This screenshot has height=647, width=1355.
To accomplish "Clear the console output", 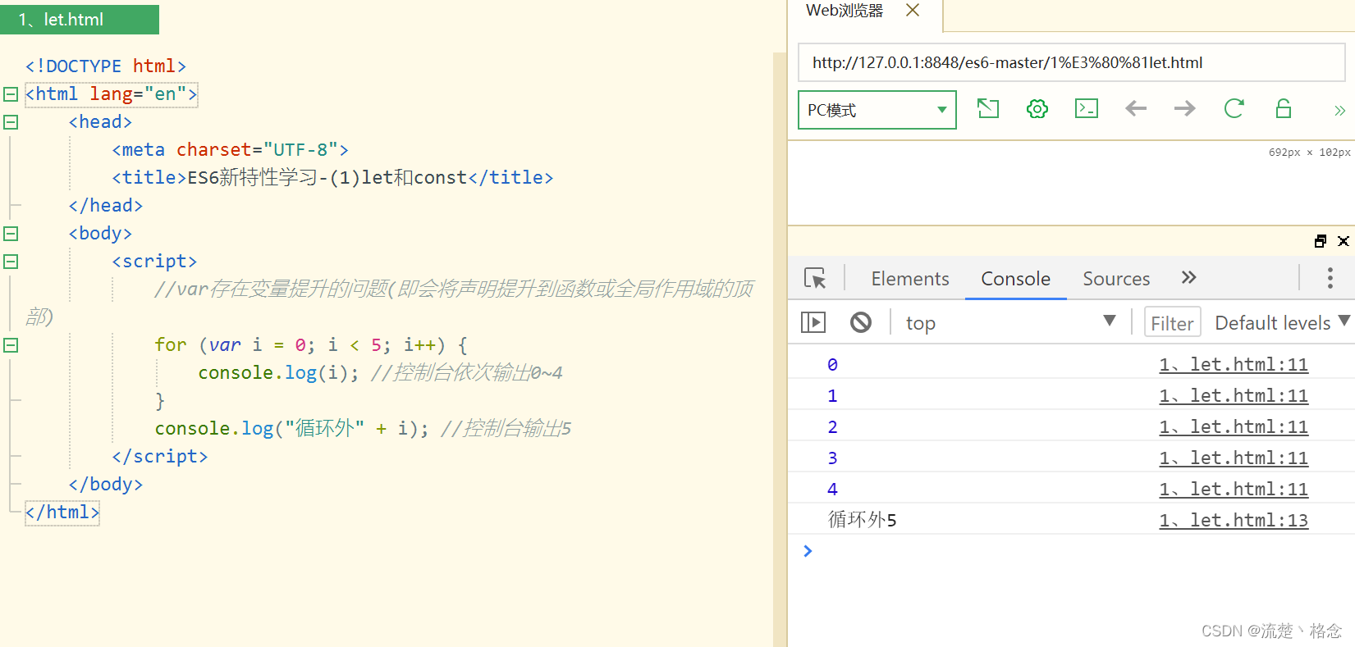I will tap(861, 322).
